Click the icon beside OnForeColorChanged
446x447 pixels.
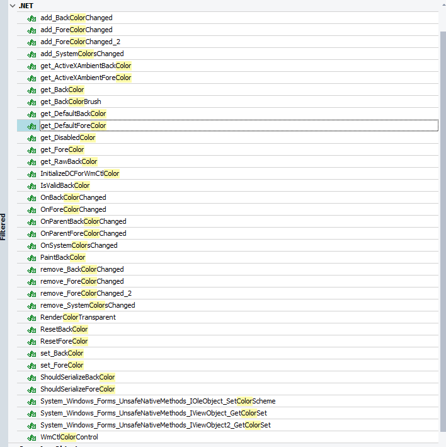(31, 209)
